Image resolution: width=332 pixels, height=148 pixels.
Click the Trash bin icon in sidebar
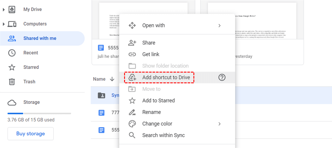pyautogui.click(x=12, y=82)
